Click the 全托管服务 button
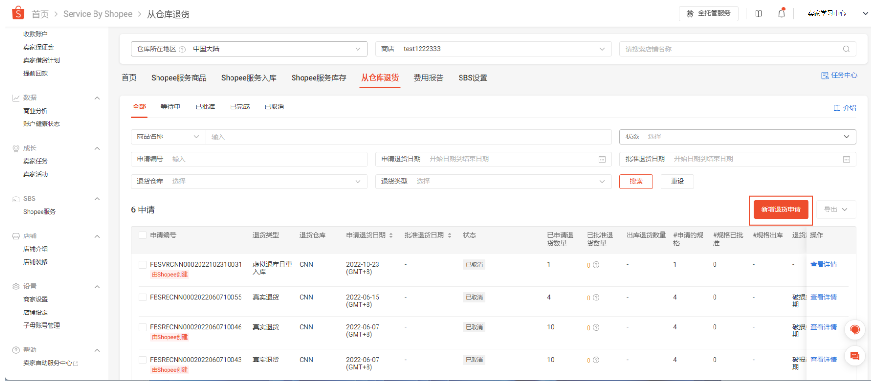 click(x=708, y=13)
